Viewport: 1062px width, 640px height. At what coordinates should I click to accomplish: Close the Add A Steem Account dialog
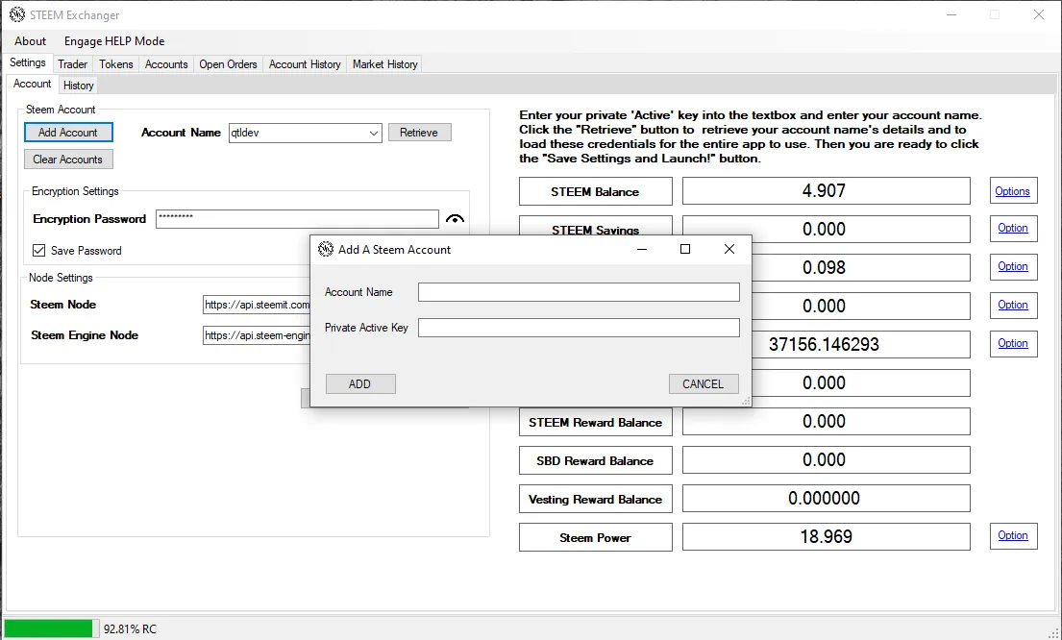(729, 249)
